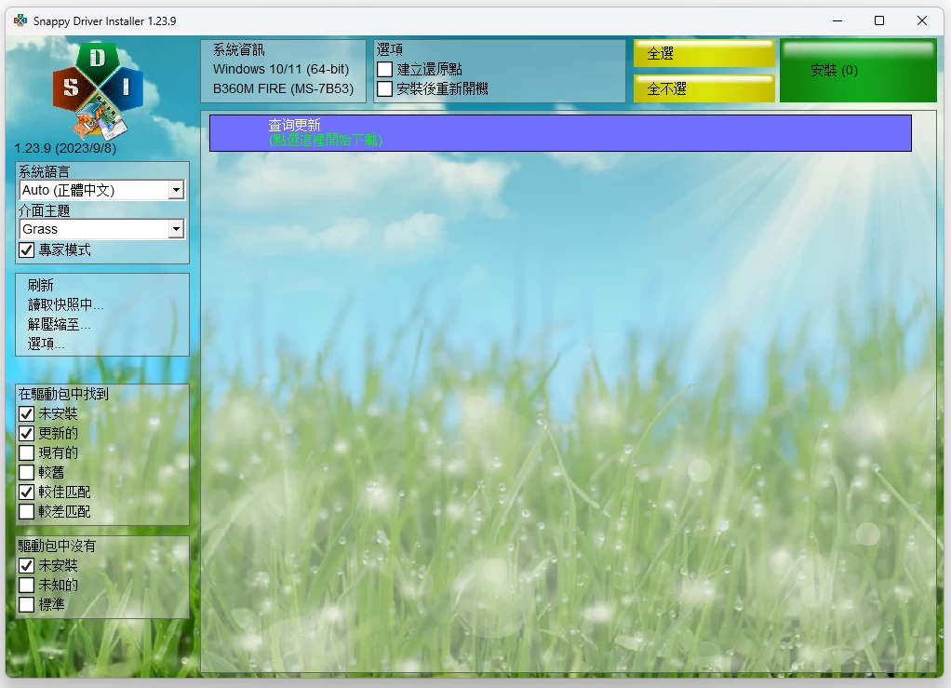Uncheck the 較佳匹配 filter
Image resolution: width=951 pixels, height=688 pixels.
(x=27, y=492)
